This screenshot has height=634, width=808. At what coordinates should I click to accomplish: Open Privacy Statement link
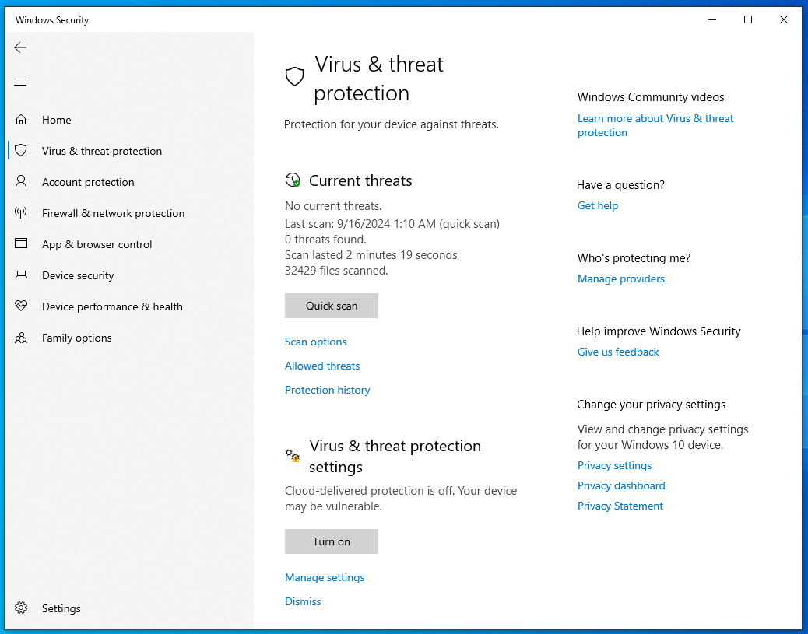click(x=620, y=506)
